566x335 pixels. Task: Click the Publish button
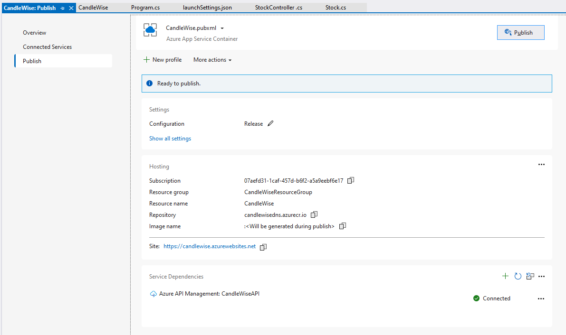pos(520,32)
